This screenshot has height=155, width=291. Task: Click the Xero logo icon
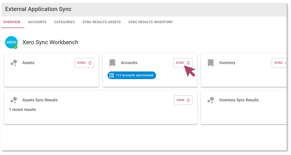(x=11, y=42)
